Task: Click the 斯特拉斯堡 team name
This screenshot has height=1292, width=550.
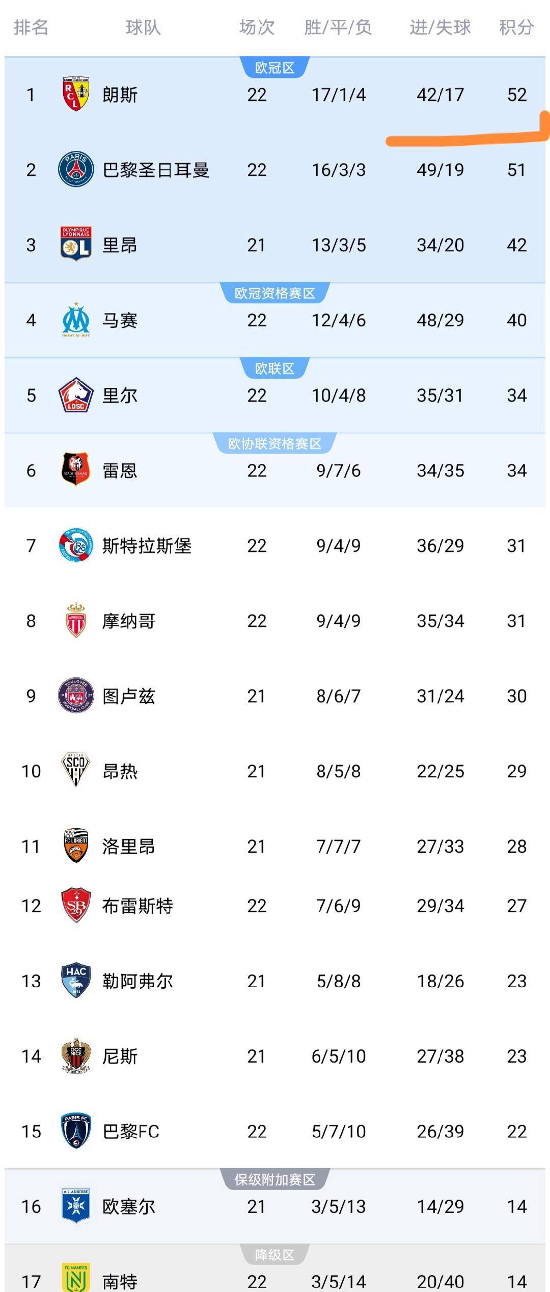Action: [147, 546]
